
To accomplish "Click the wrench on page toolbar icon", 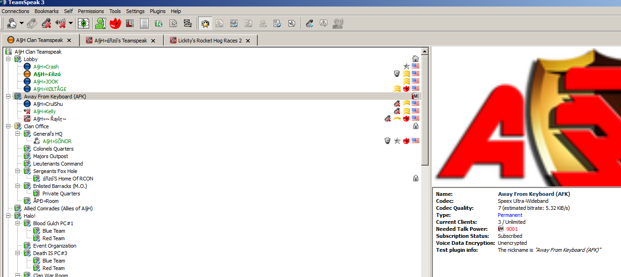I will [x=292, y=23].
